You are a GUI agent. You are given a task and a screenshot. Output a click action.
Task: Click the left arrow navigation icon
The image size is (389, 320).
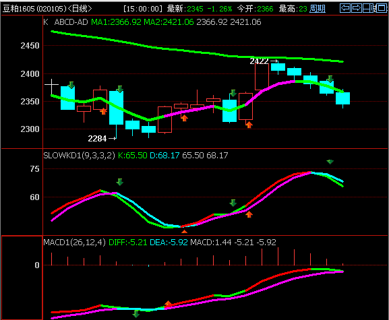[x=345, y=8]
